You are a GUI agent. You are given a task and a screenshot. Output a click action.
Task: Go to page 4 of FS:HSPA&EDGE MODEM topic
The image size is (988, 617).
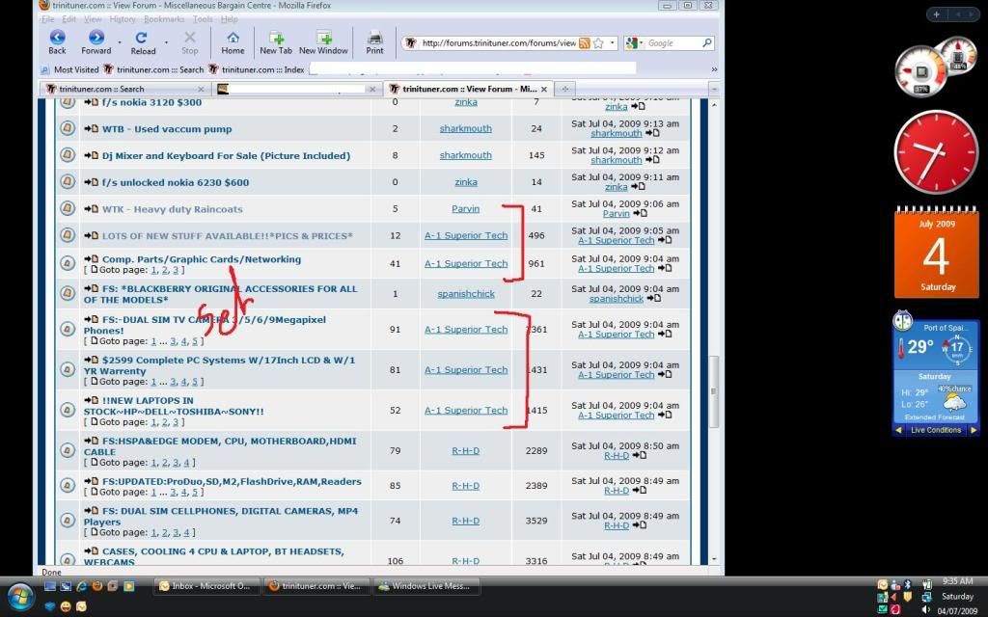(x=186, y=463)
